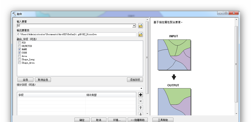
Task: Click the Shape_Area field label
Action: pos(28,63)
